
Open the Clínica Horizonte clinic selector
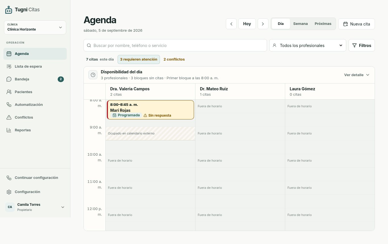tap(35, 27)
